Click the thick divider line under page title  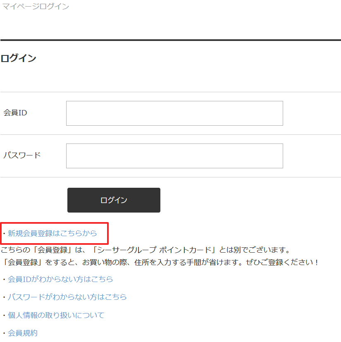170,40
